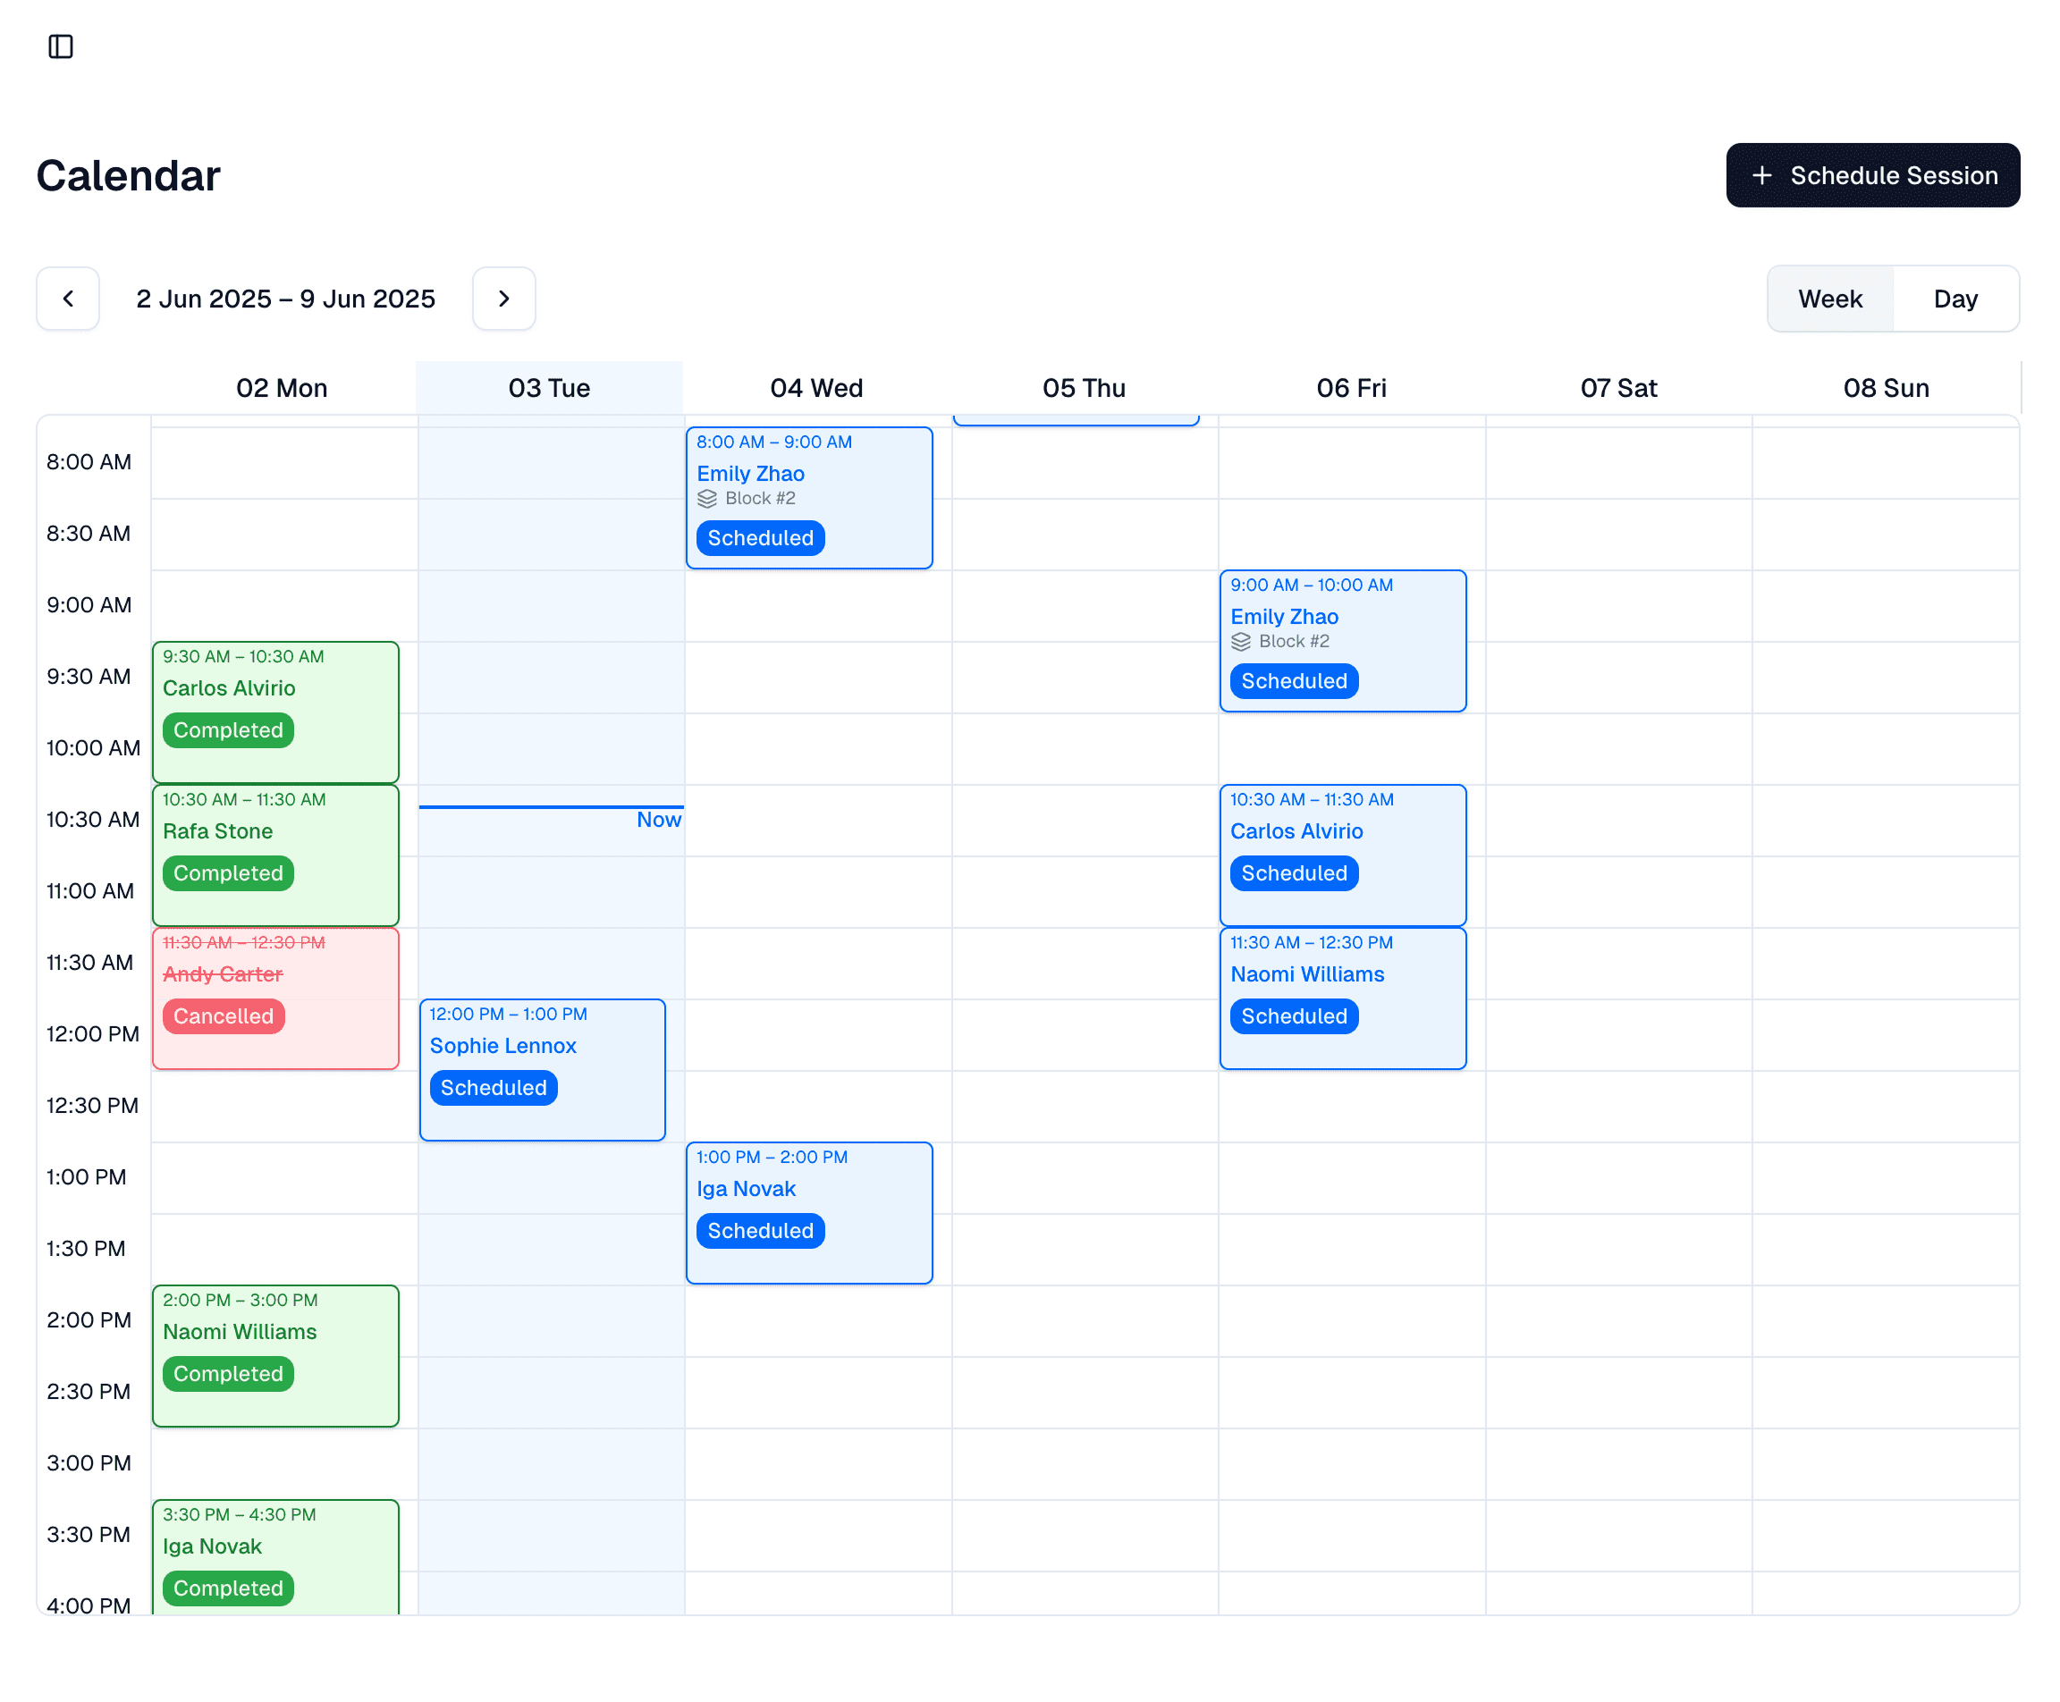Click the Schedule Session button

click(1873, 174)
